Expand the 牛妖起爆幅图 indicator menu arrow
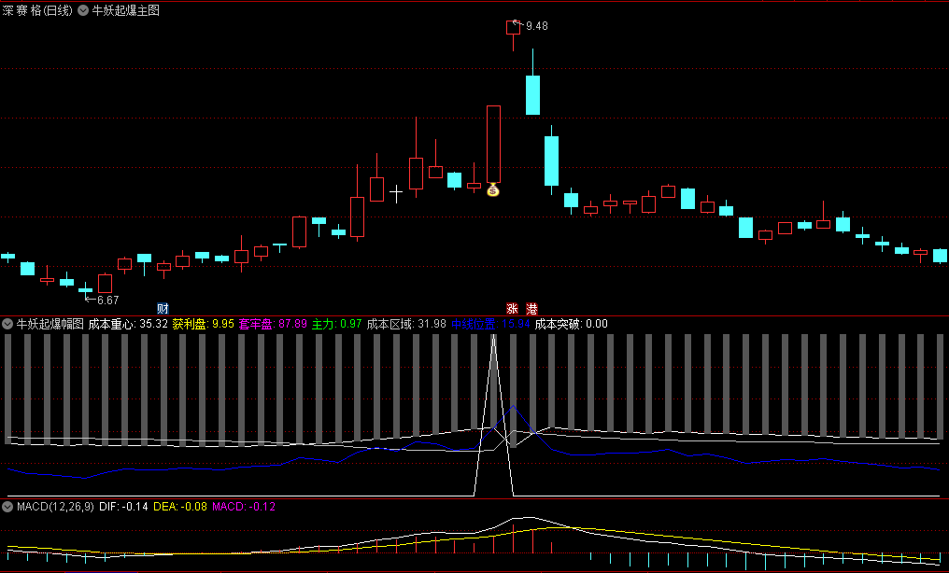This screenshot has width=949, height=573. [7, 324]
